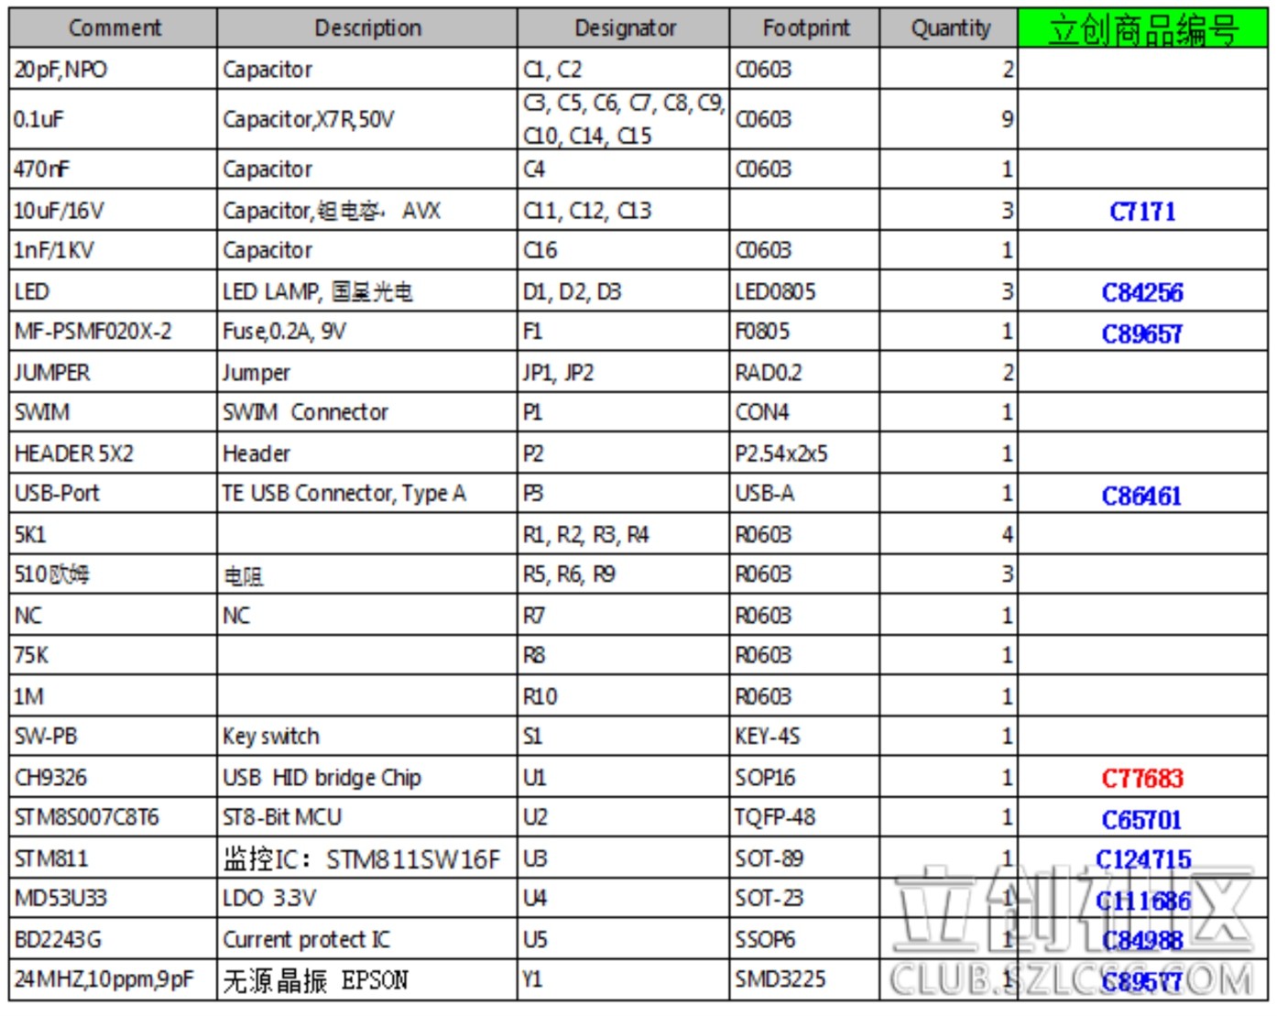
Task: Select the MF-PSMF020X-2 cell
Action: click(x=114, y=331)
